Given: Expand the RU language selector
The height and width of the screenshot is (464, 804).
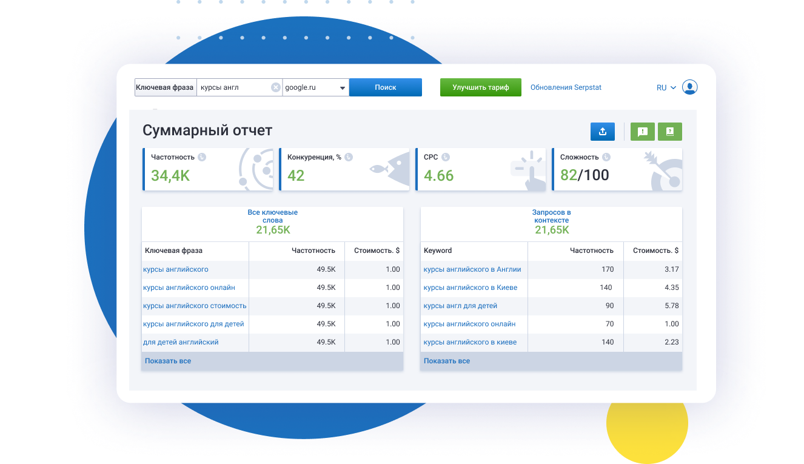Looking at the screenshot, I should (665, 87).
